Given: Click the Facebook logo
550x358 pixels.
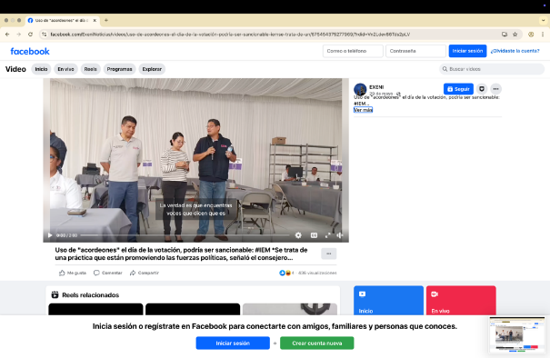Looking at the screenshot, I should coord(30,52).
